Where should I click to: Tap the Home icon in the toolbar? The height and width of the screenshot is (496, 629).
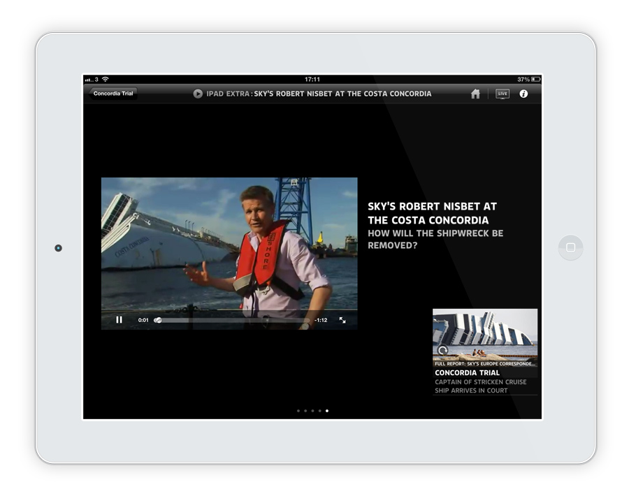point(475,94)
